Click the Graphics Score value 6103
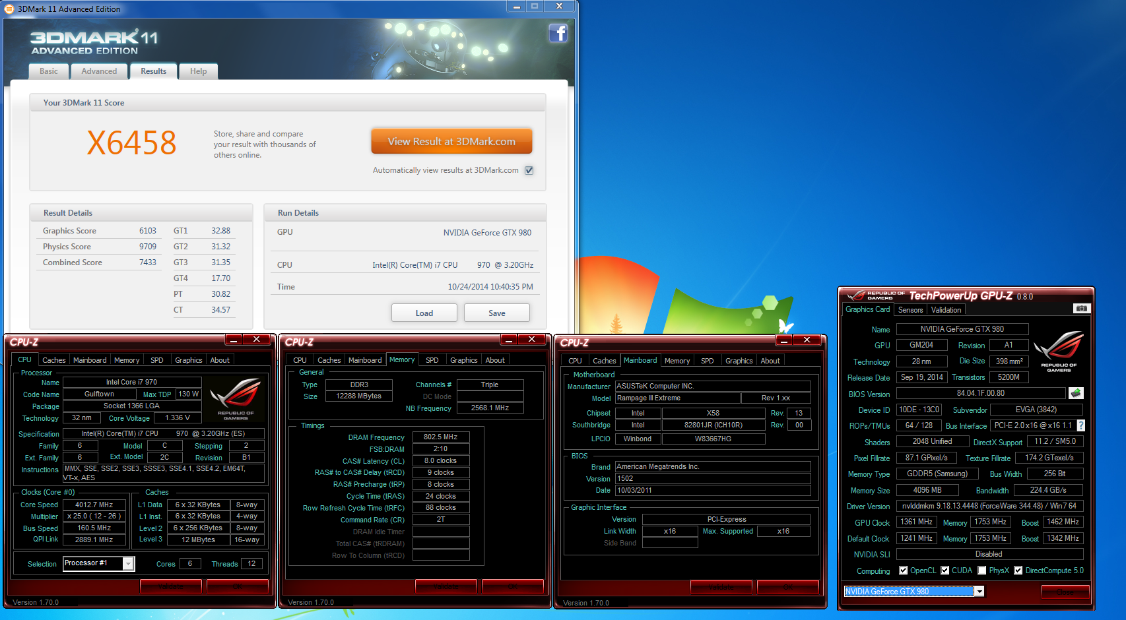Viewport: 1126px width, 620px height. [148, 231]
